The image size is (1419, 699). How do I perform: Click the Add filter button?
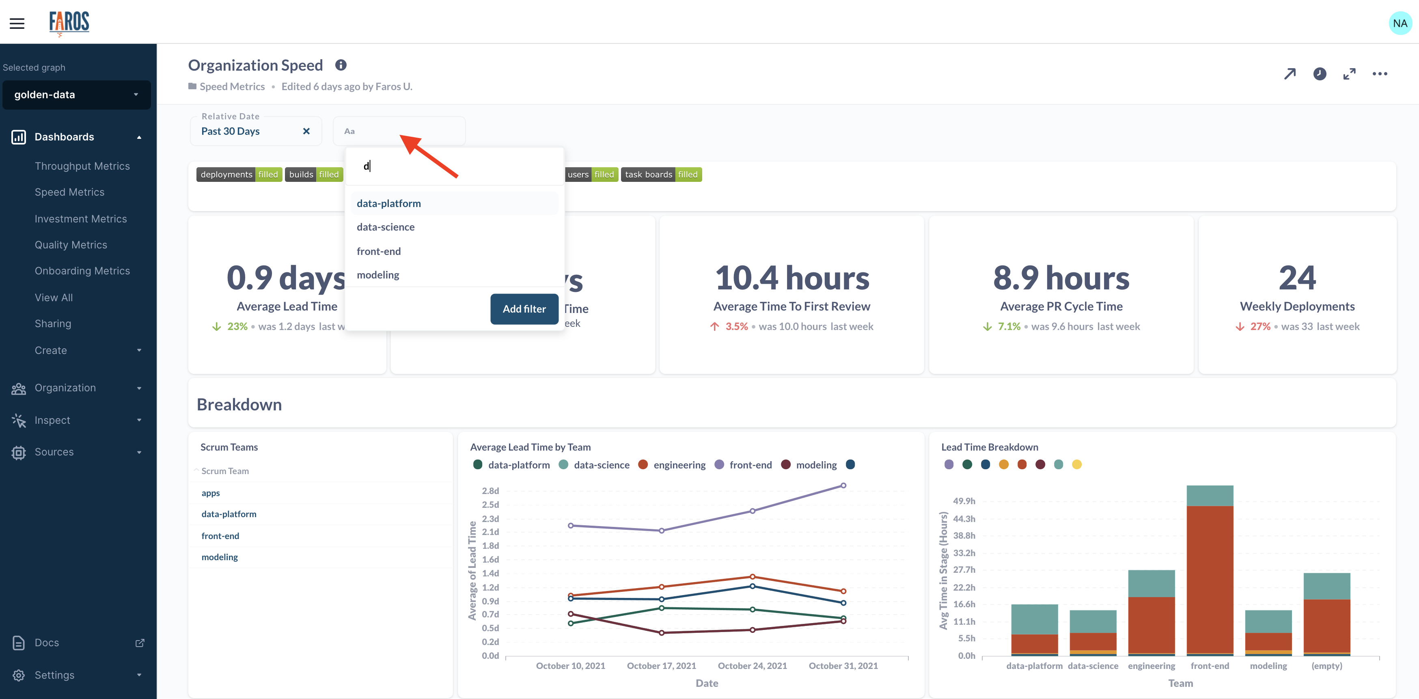[524, 309]
